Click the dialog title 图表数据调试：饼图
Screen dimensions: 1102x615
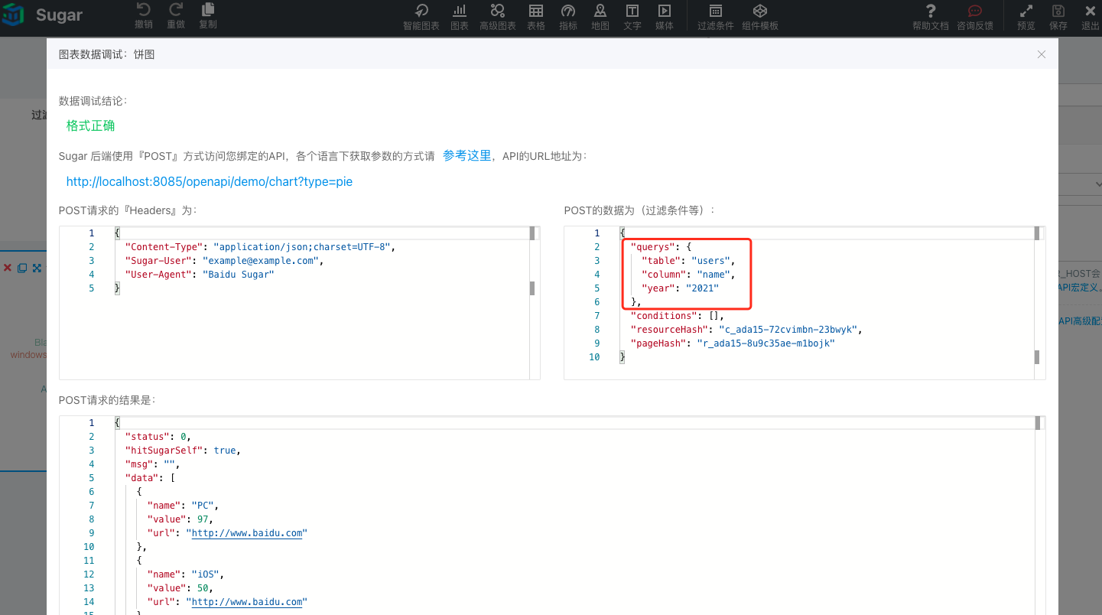107,54
